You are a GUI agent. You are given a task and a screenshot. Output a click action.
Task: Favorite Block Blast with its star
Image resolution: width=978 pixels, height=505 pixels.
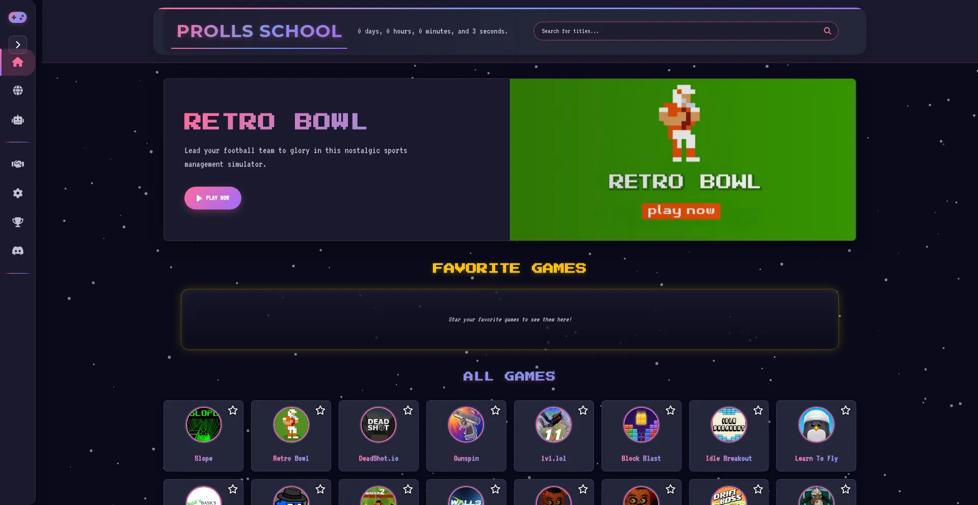[x=670, y=410]
